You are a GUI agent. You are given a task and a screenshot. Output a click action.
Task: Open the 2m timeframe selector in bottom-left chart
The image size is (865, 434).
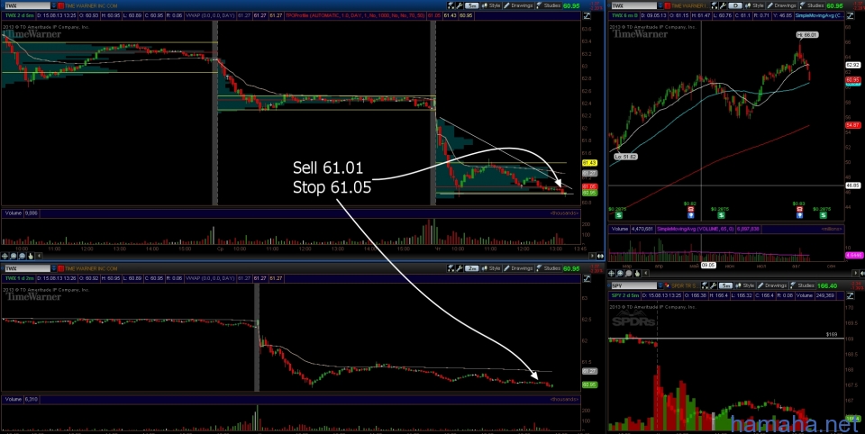click(471, 268)
